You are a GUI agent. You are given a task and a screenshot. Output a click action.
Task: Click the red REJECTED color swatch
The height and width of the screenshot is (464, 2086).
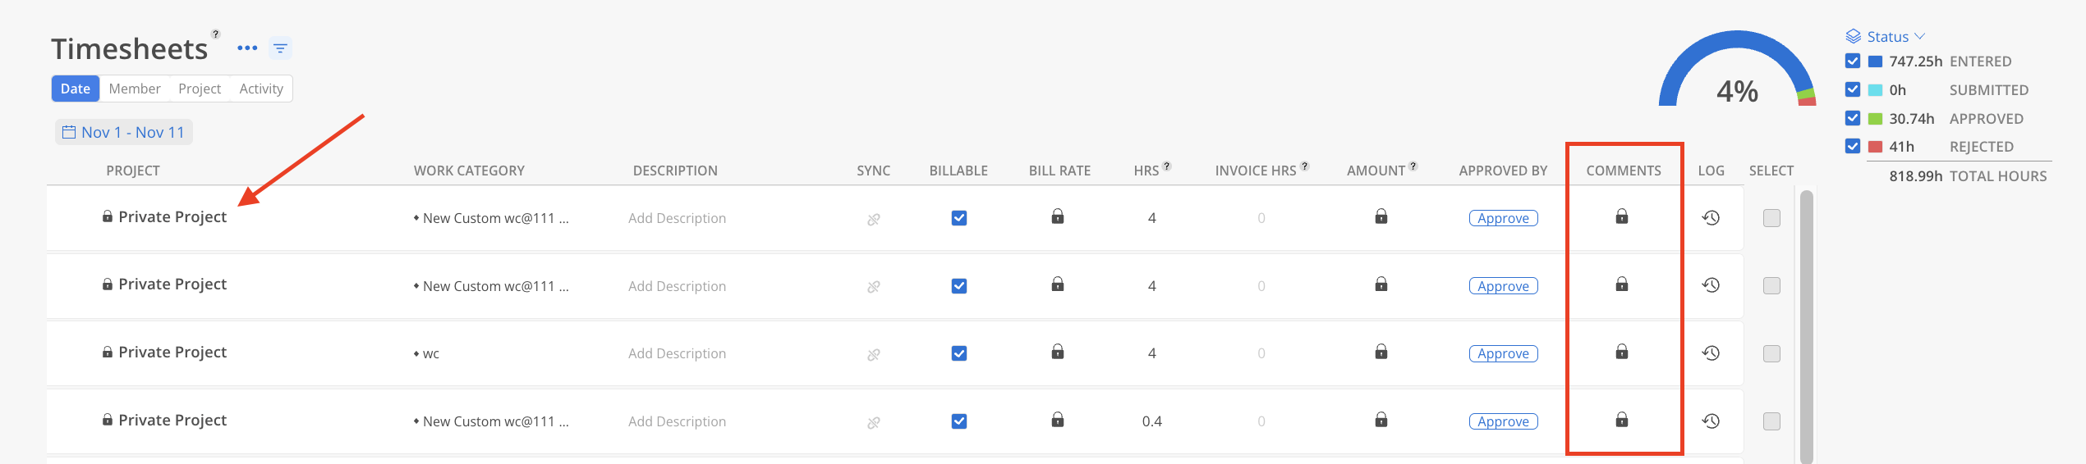coord(1875,147)
